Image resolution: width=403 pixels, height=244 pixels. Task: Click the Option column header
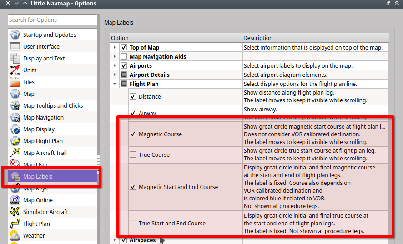(176, 38)
